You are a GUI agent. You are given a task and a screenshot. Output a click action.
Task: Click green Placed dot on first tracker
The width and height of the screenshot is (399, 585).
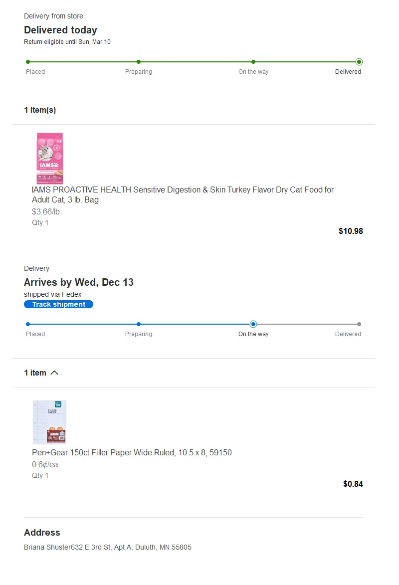point(28,62)
